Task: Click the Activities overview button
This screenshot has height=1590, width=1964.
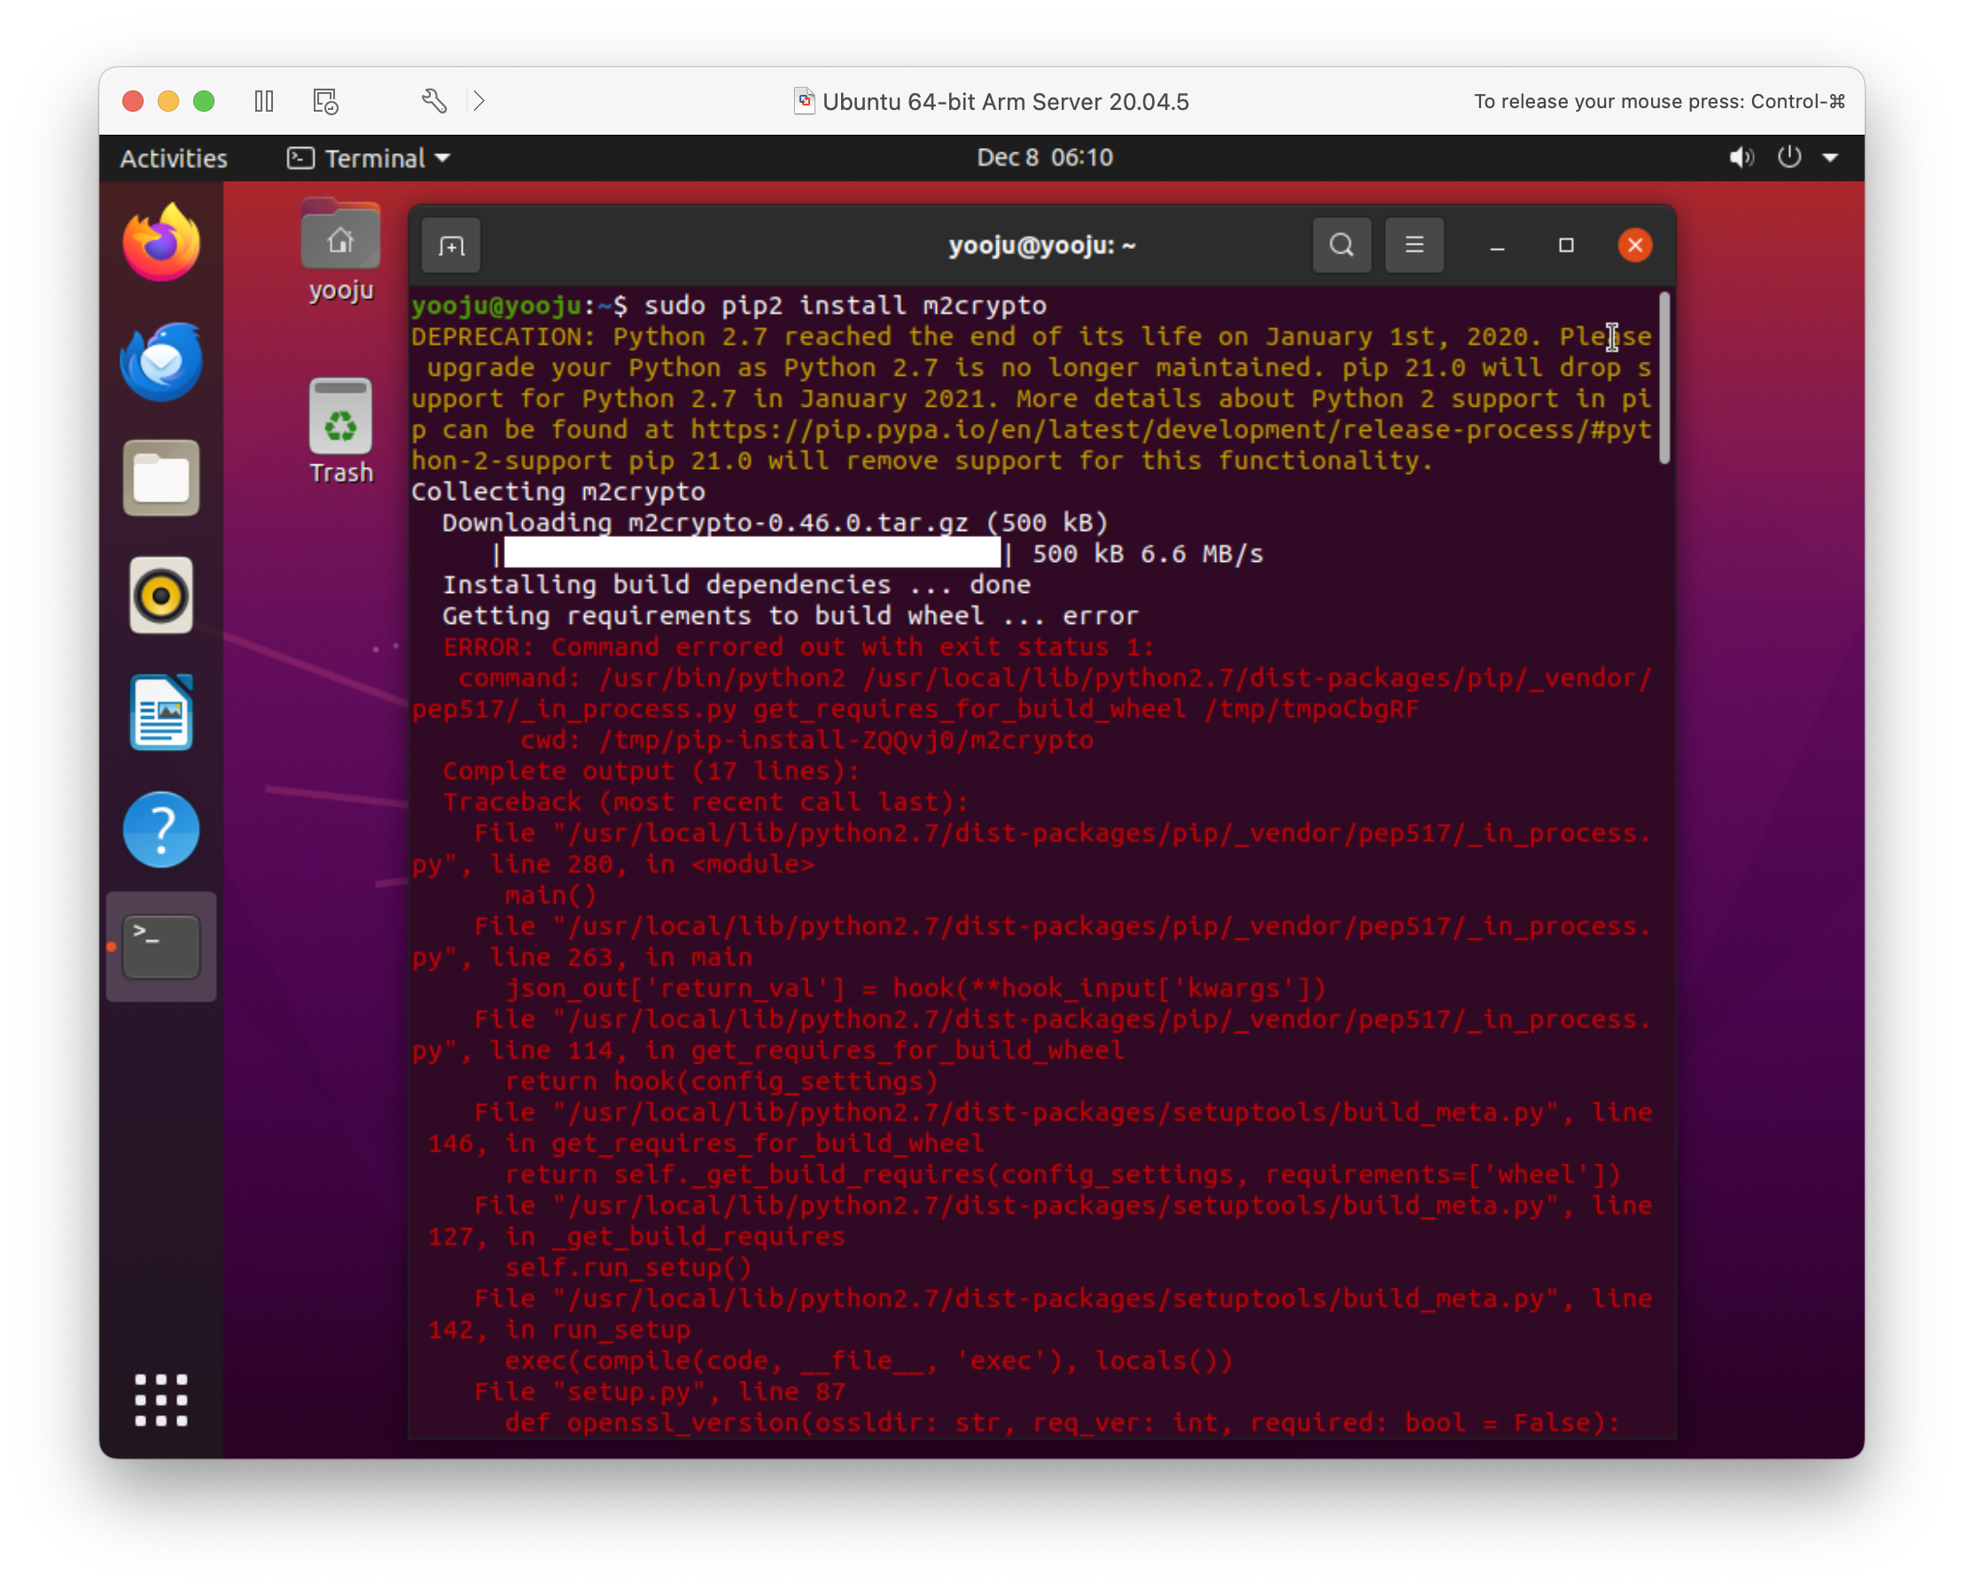Action: (x=173, y=158)
